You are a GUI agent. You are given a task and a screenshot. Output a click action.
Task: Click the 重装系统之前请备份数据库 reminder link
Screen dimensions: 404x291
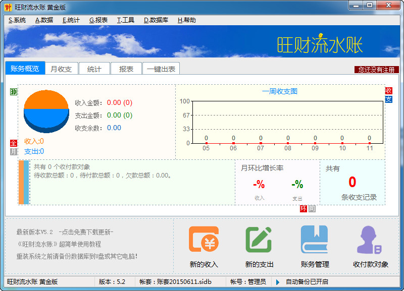pyautogui.click(x=77, y=256)
